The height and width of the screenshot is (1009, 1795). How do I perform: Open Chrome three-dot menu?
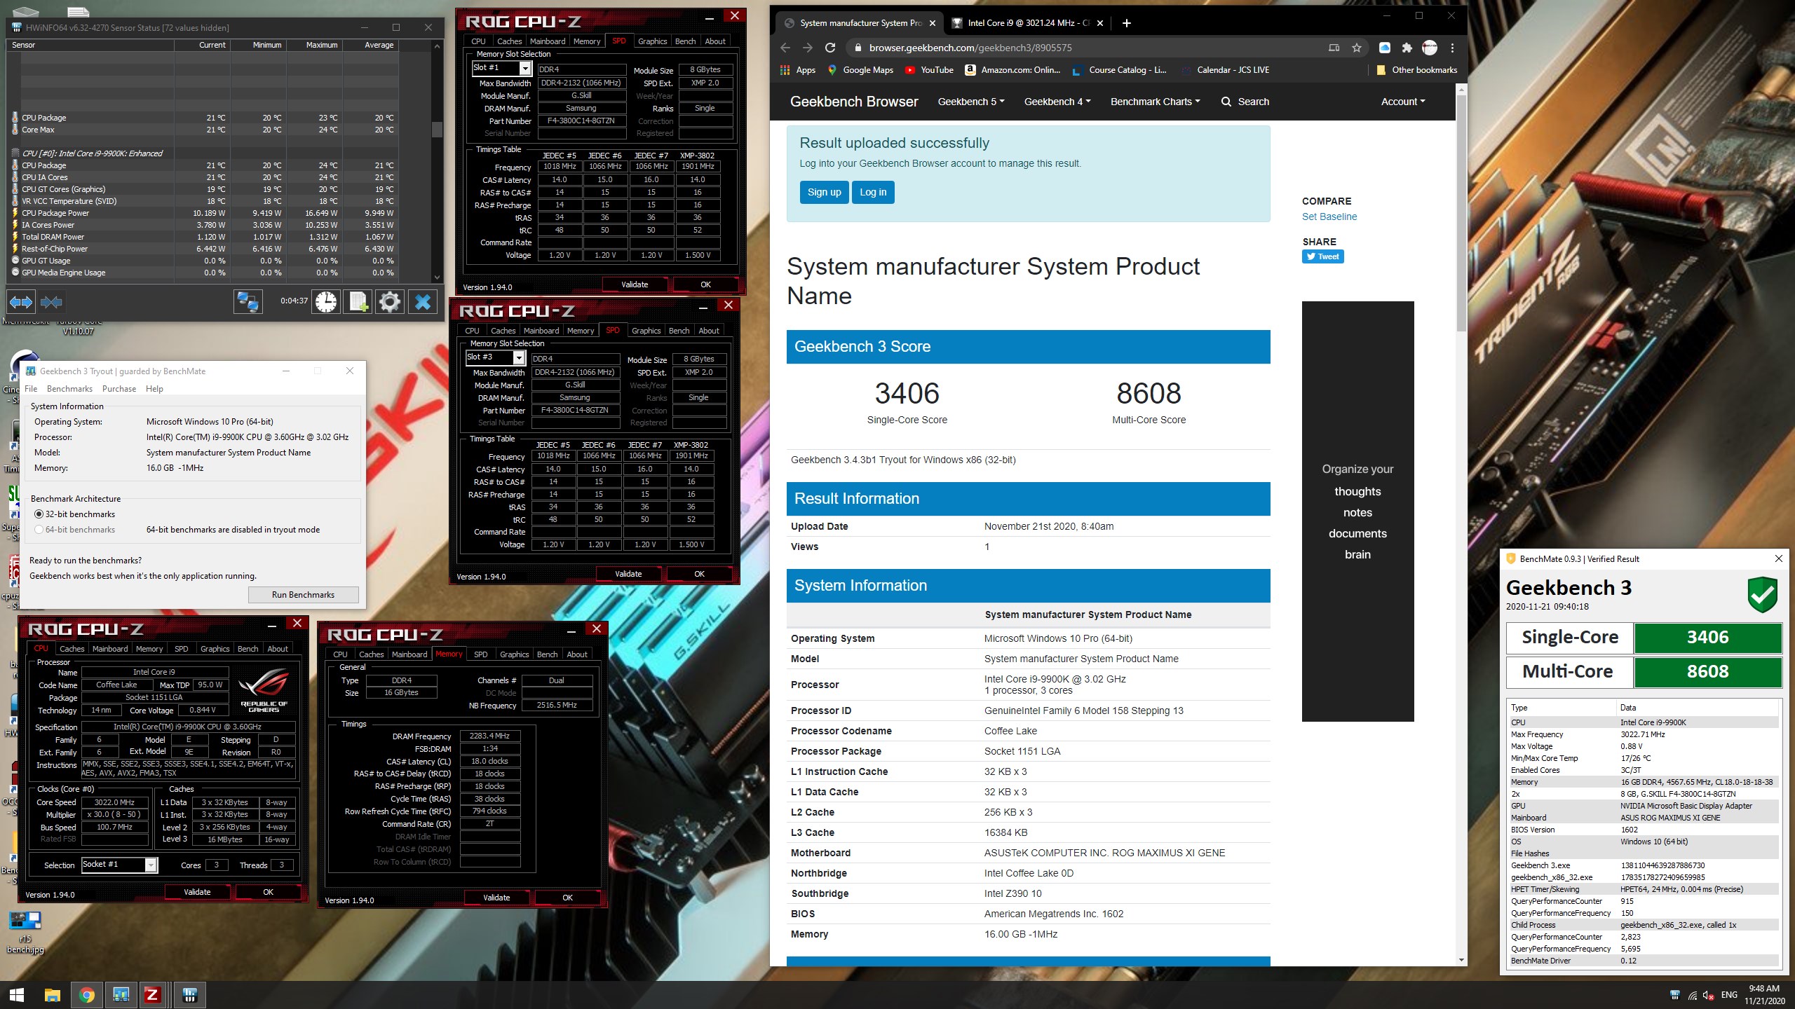1452,48
